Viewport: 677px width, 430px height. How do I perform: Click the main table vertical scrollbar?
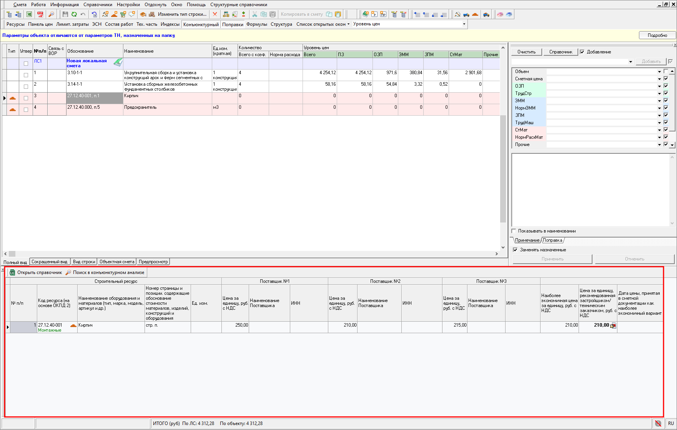(503, 148)
